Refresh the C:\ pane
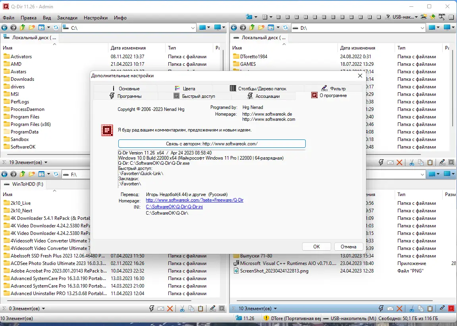Viewport: 457px width, 326px height. pos(56,28)
